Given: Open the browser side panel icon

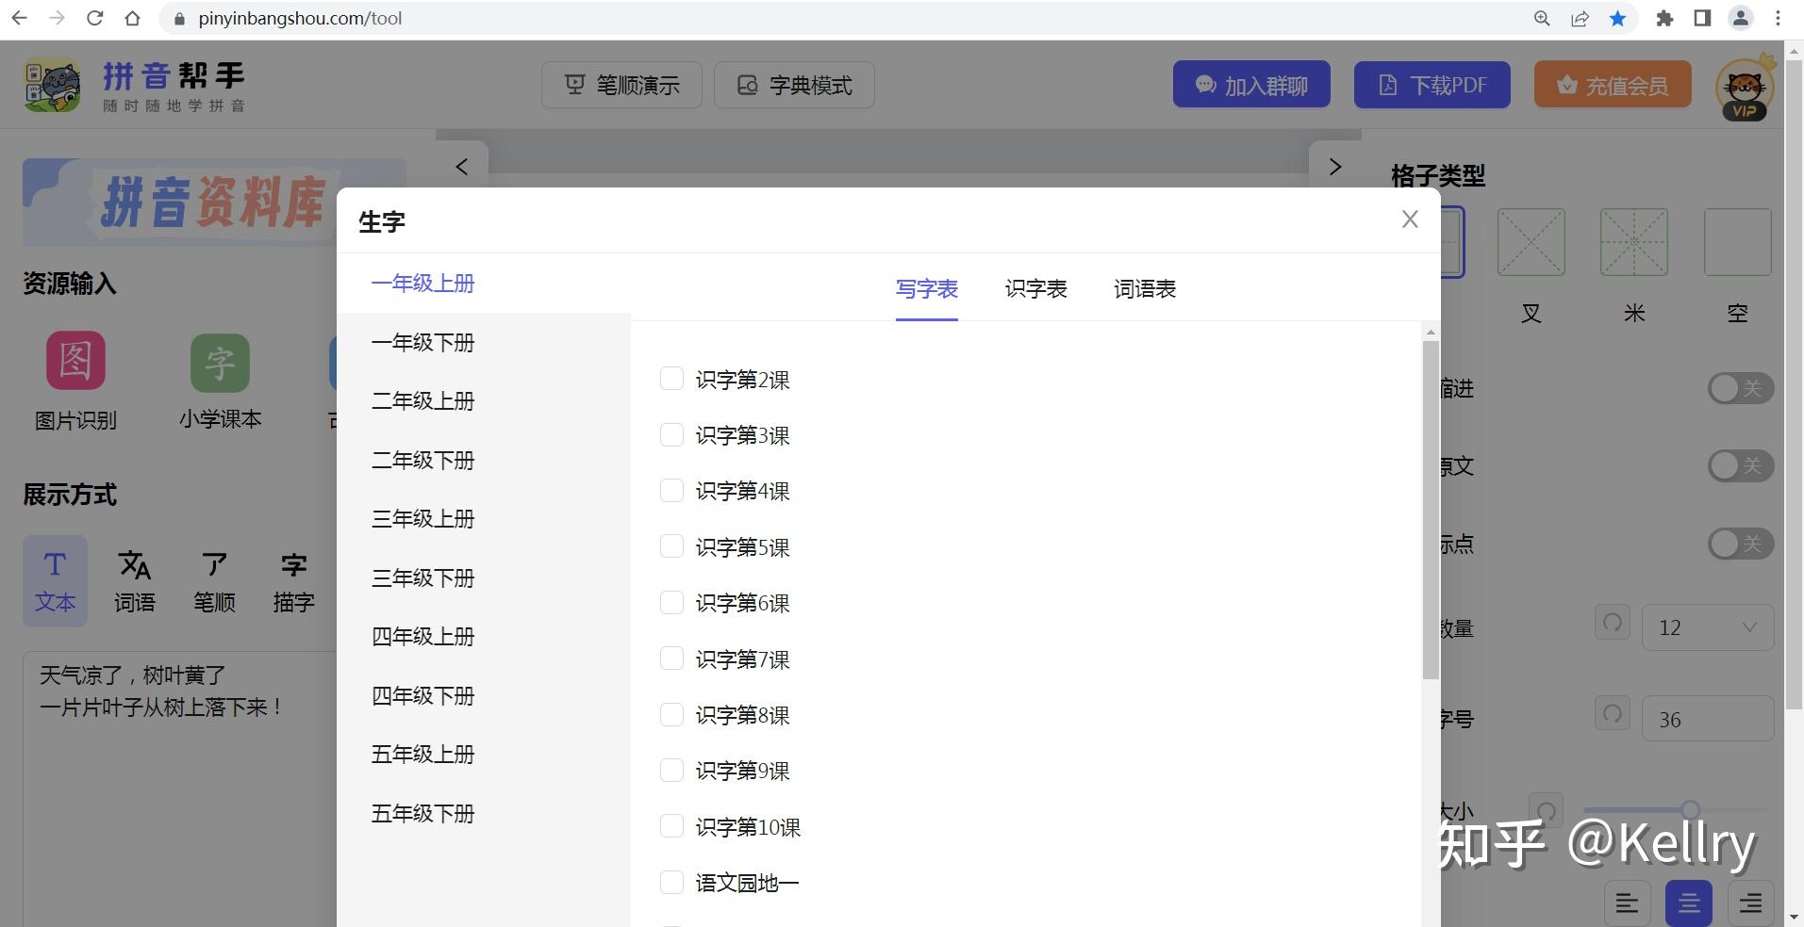Looking at the screenshot, I should (1702, 18).
